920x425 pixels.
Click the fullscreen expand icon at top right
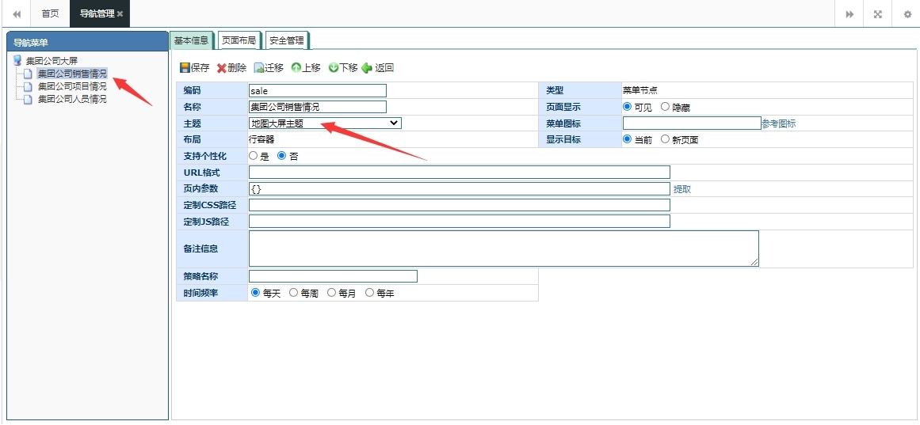point(878,14)
